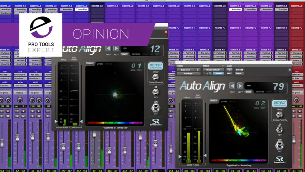
Task: Click next preset plus button
Action: coord(207,73)
